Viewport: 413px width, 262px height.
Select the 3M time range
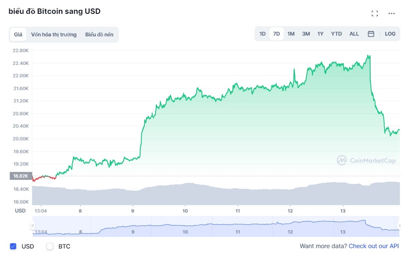[x=306, y=34]
